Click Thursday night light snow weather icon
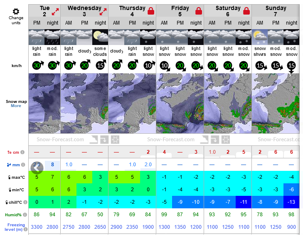This screenshot has width=303, height=235. 148,37
